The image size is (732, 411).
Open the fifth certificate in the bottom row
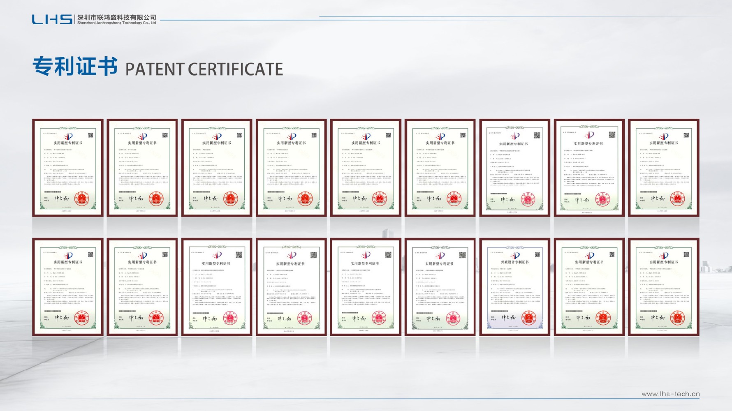(366, 287)
